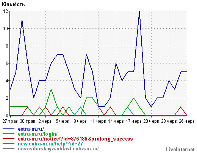Click the 27 трав date label
Image resolution: width=197 pixels, height=153 pixels.
[10, 121]
